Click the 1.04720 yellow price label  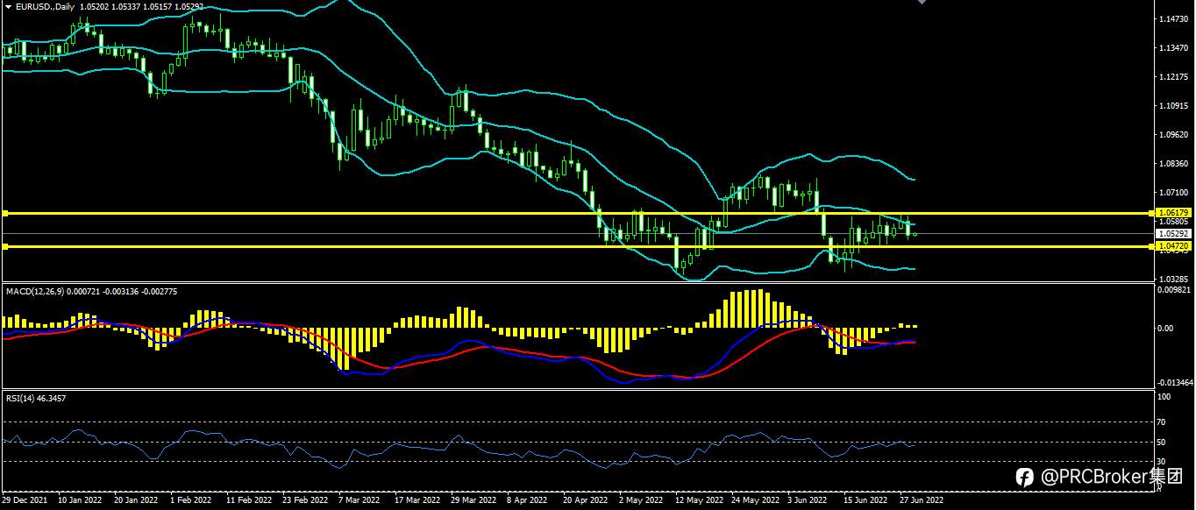(1173, 247)
